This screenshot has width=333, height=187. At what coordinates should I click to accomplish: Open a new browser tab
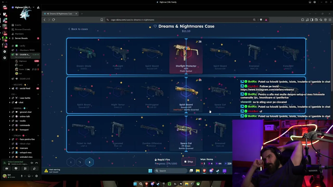point(82,14)
